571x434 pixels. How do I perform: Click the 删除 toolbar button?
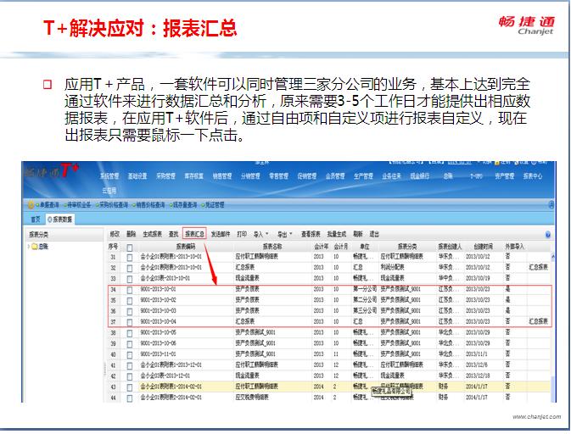pos(132,234)
